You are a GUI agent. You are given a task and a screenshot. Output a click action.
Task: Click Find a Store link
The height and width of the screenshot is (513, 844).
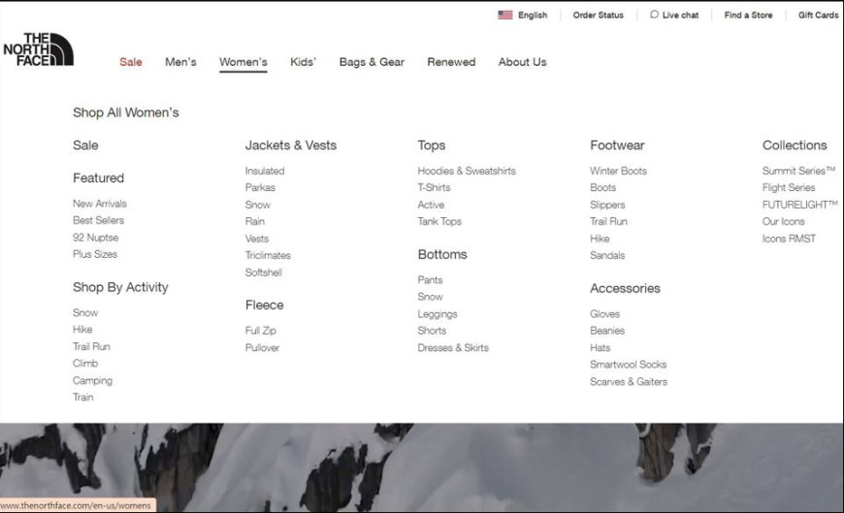click(748, 16)
